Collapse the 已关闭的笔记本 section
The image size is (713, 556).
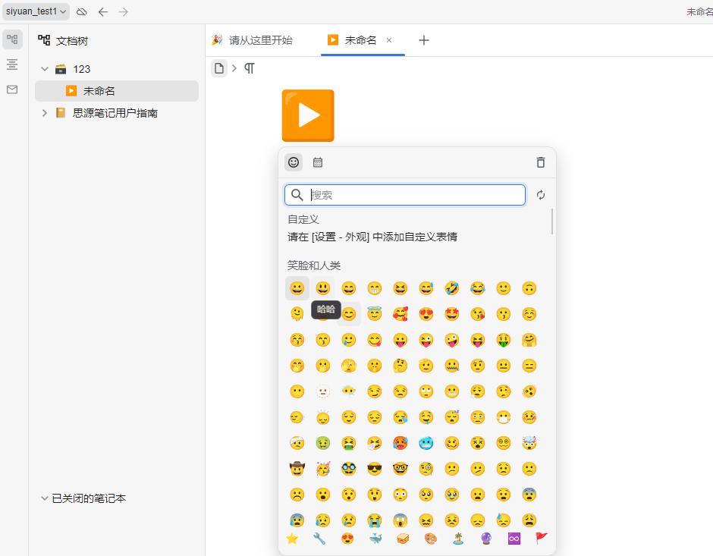click(x=44, y=498)
